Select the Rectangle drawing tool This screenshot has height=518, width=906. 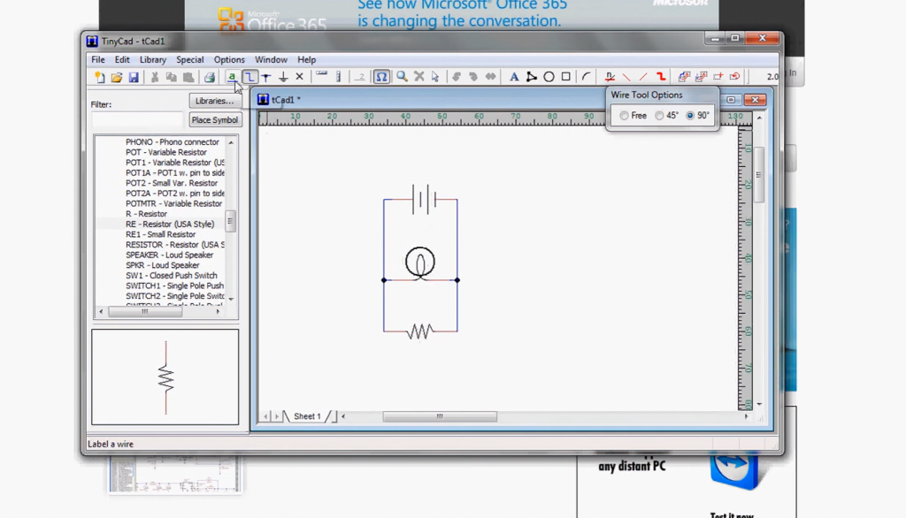pos(564,77)
